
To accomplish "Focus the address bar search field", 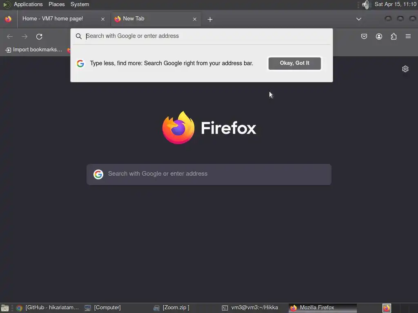I will click(x=201, y=36).
